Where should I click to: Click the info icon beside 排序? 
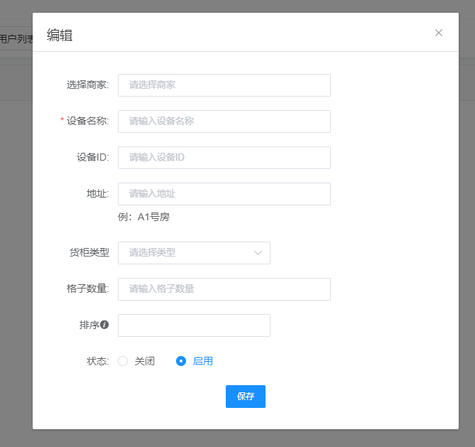pyautogui.click(x=104, y=325)
